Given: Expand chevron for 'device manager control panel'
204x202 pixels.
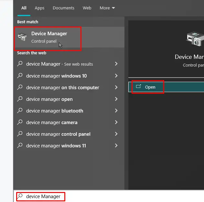Looking at the screenshot, I should click(x=116, y=134).
